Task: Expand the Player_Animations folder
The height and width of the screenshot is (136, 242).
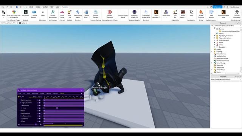Action: tap(214, 38)
